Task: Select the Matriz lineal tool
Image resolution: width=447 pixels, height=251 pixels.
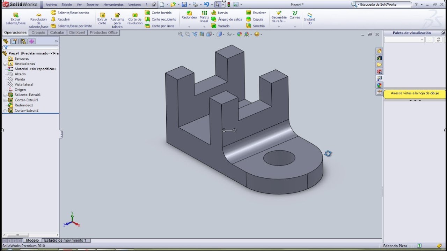Action: tap(204, 17)
